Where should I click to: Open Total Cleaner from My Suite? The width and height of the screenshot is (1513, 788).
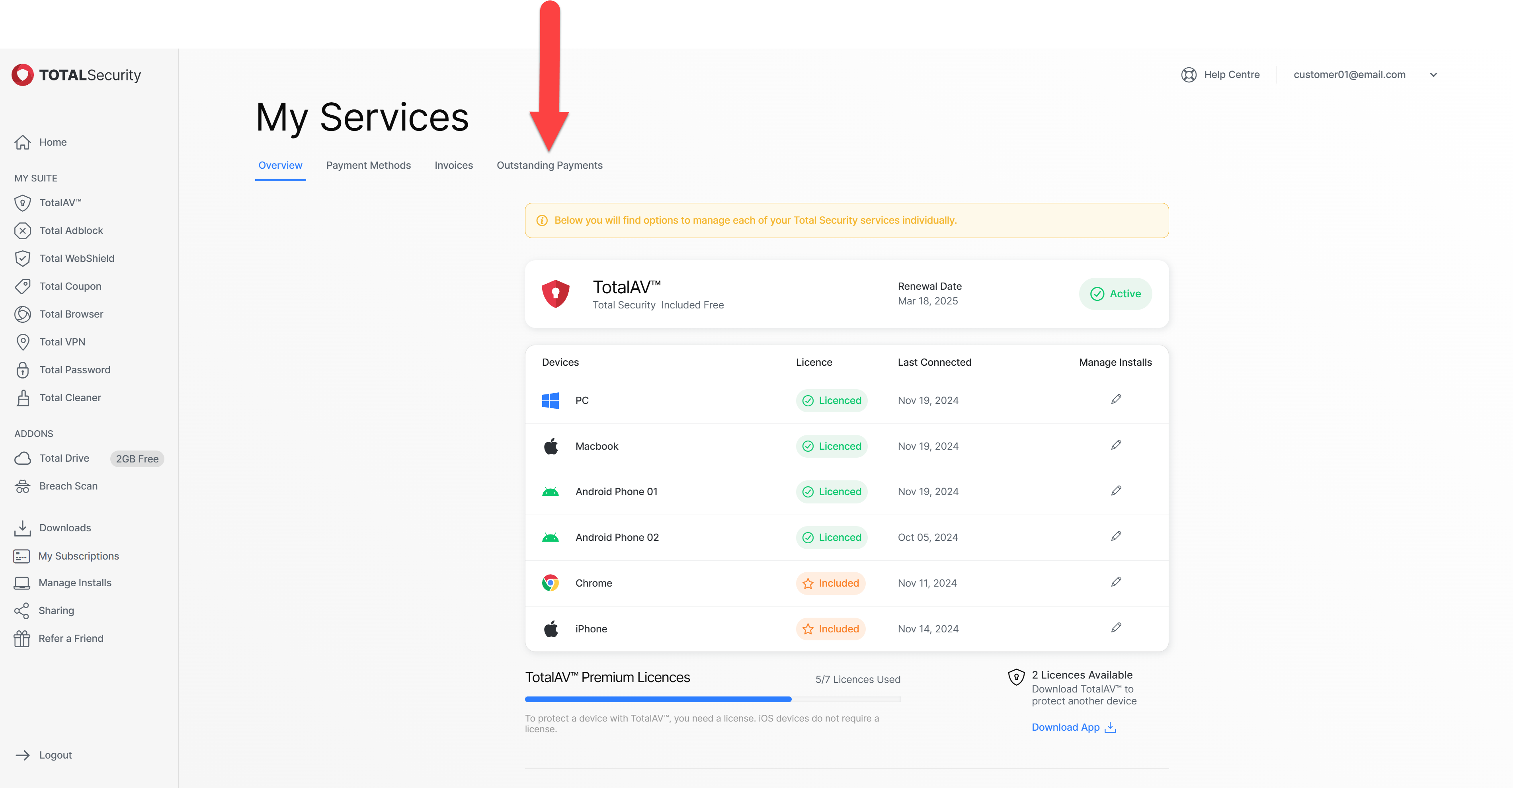tap(70, 398)
